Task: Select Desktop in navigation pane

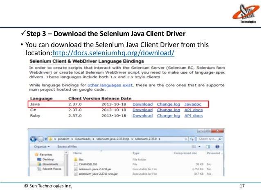Action: coord(48,159)
